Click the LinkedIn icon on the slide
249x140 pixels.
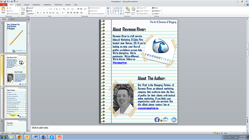[x=174, y=120]
